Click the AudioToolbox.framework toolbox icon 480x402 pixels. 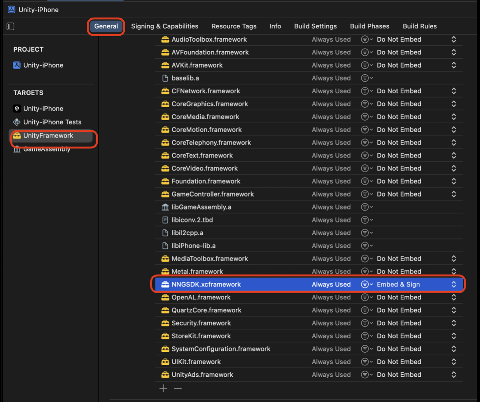[x=165, y=39]
